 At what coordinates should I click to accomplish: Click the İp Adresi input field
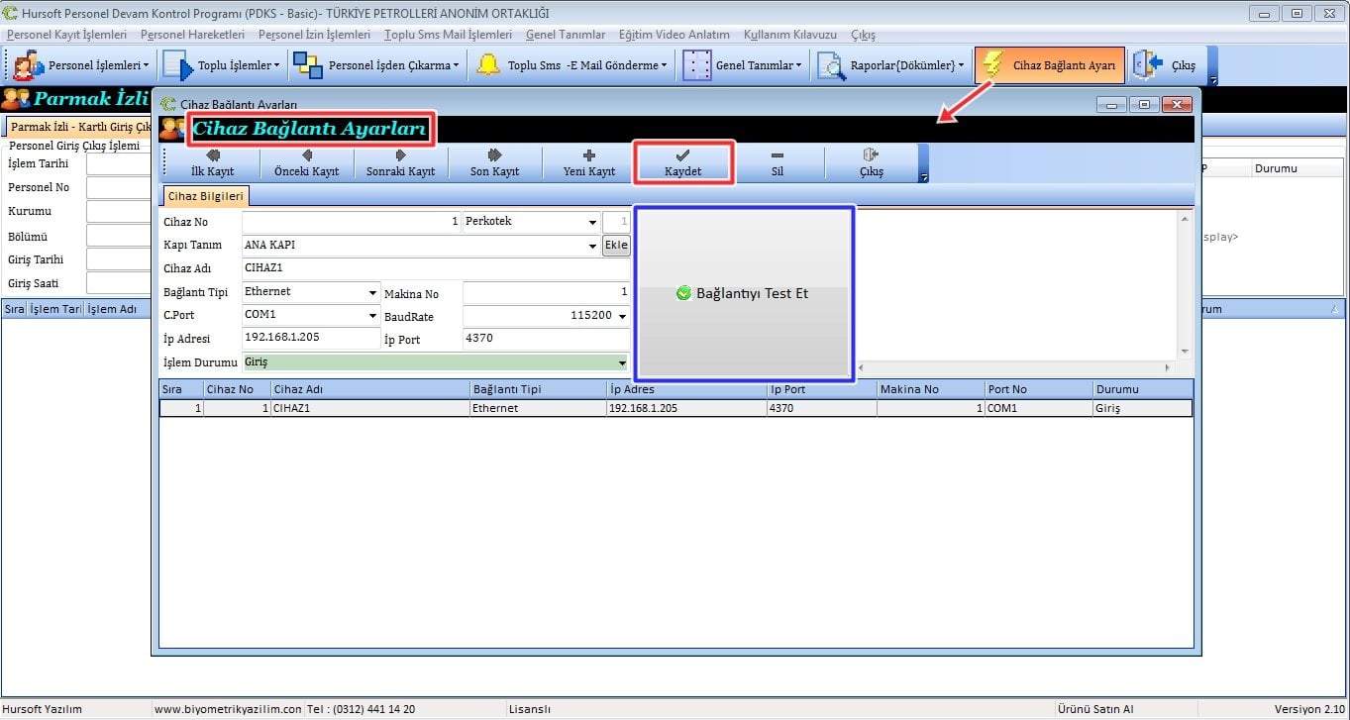(x=310, y=339)
